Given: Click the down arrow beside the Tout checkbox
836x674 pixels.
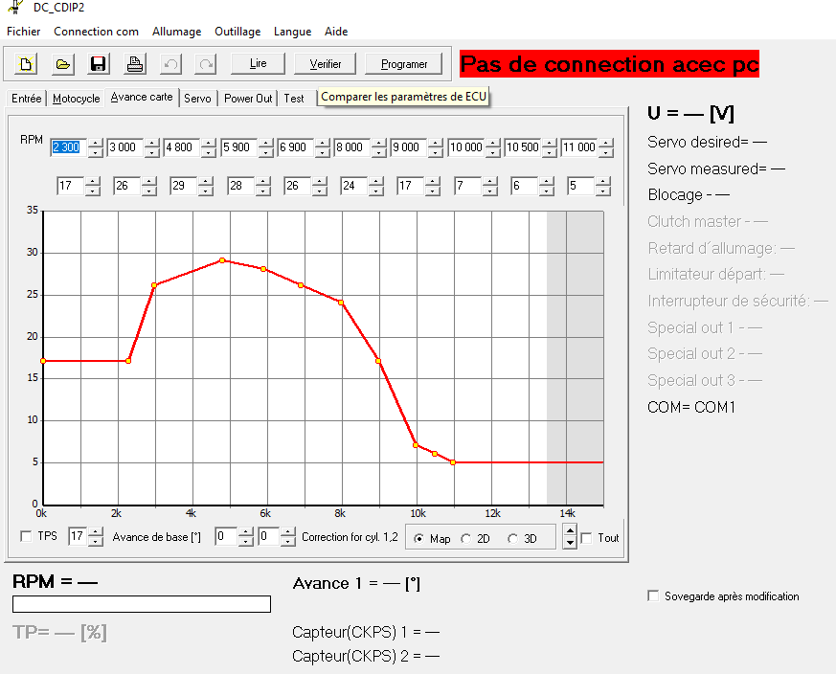Looking at the screenshot, I should pyautogui.click(x=570, y=543).
